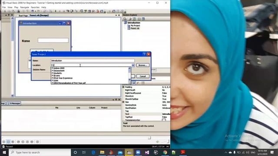The width and height of the screenshot is (278, 156).
Task: Select My Project in Solution Explorer
Action: (x=135, y=26)
